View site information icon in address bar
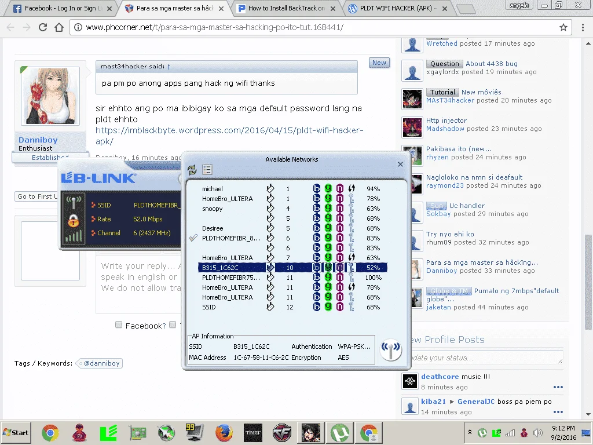The height and width of the screenshot is (445, 593). coord(78,27)
